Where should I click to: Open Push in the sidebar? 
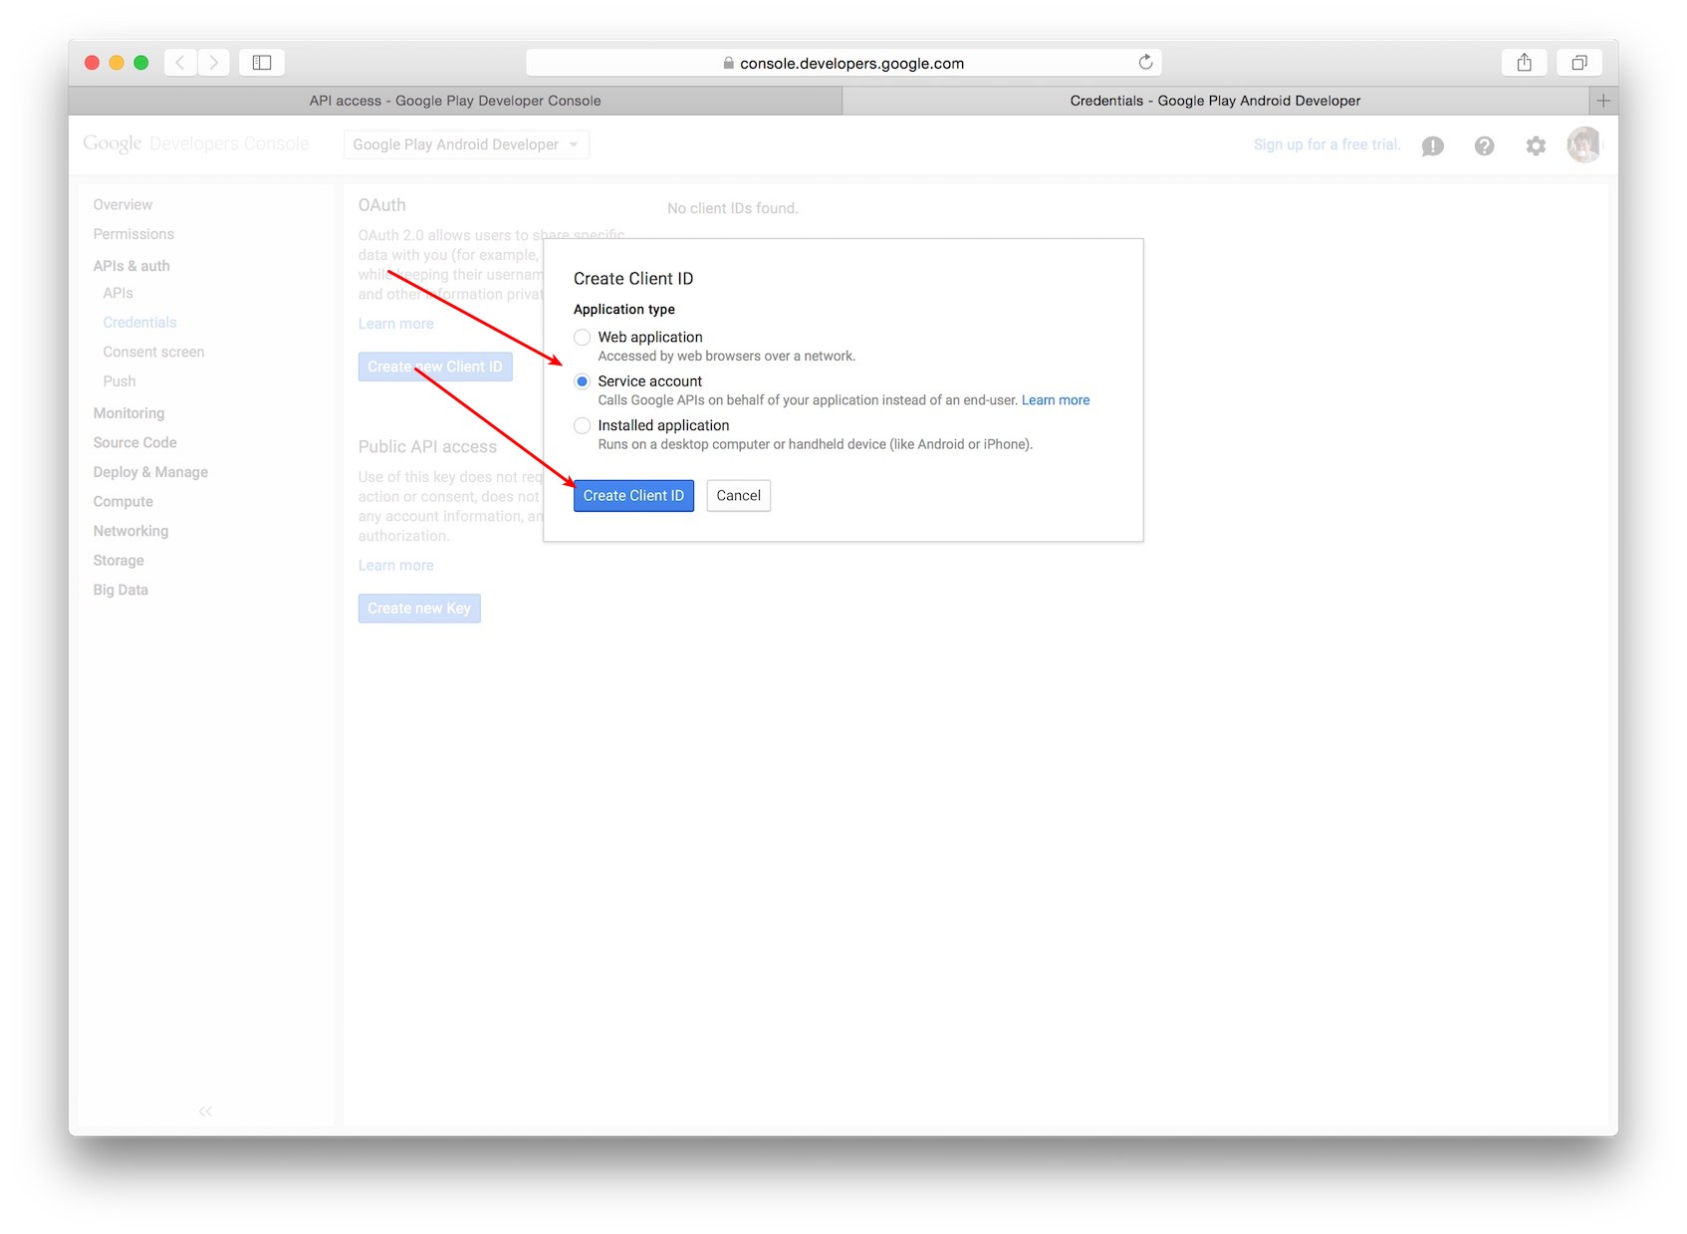coord(120,381)
